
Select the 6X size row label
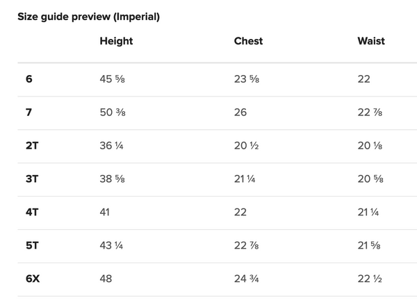tap(33, 279)
